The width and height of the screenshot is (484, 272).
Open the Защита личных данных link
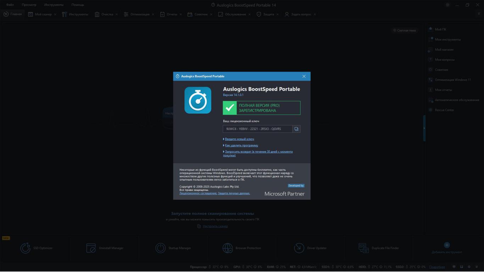click(x=234, y=193)
